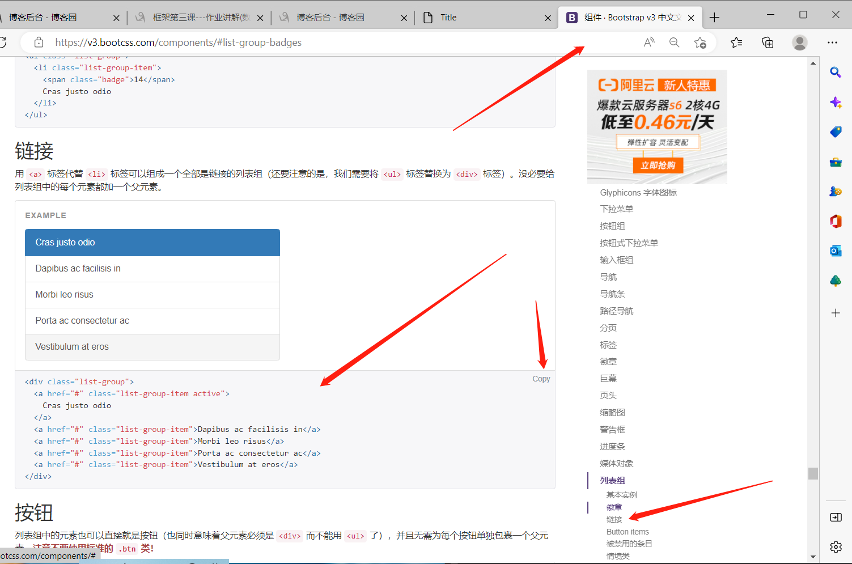Close the Title tab

point(548,18)
